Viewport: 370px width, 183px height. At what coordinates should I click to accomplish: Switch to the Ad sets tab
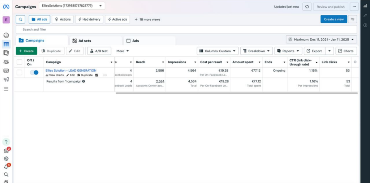tap(96, 41)
